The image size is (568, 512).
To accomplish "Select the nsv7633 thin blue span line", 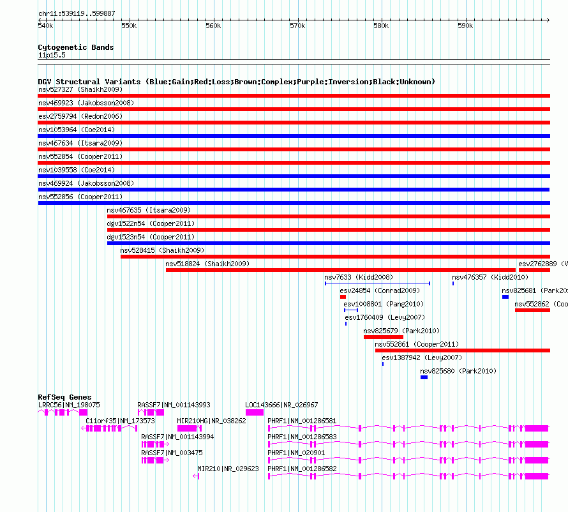I will [x=377, y=283].
